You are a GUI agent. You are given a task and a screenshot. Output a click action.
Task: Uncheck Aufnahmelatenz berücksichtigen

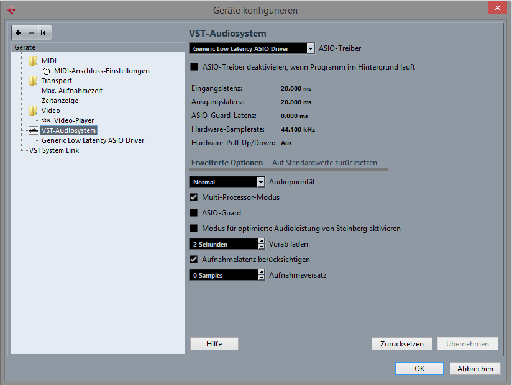pyautogui.click(x=194, y=260)
